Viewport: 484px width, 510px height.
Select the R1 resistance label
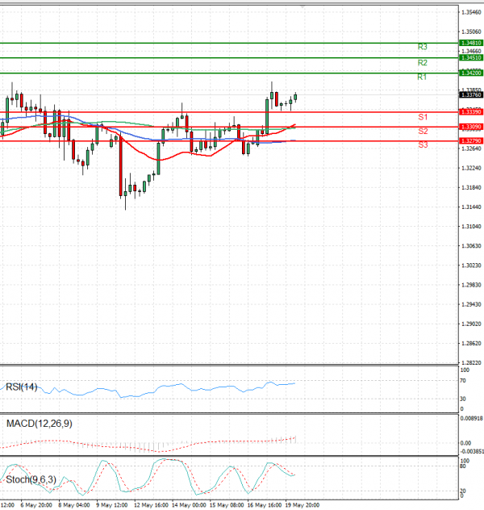point(422,77)
